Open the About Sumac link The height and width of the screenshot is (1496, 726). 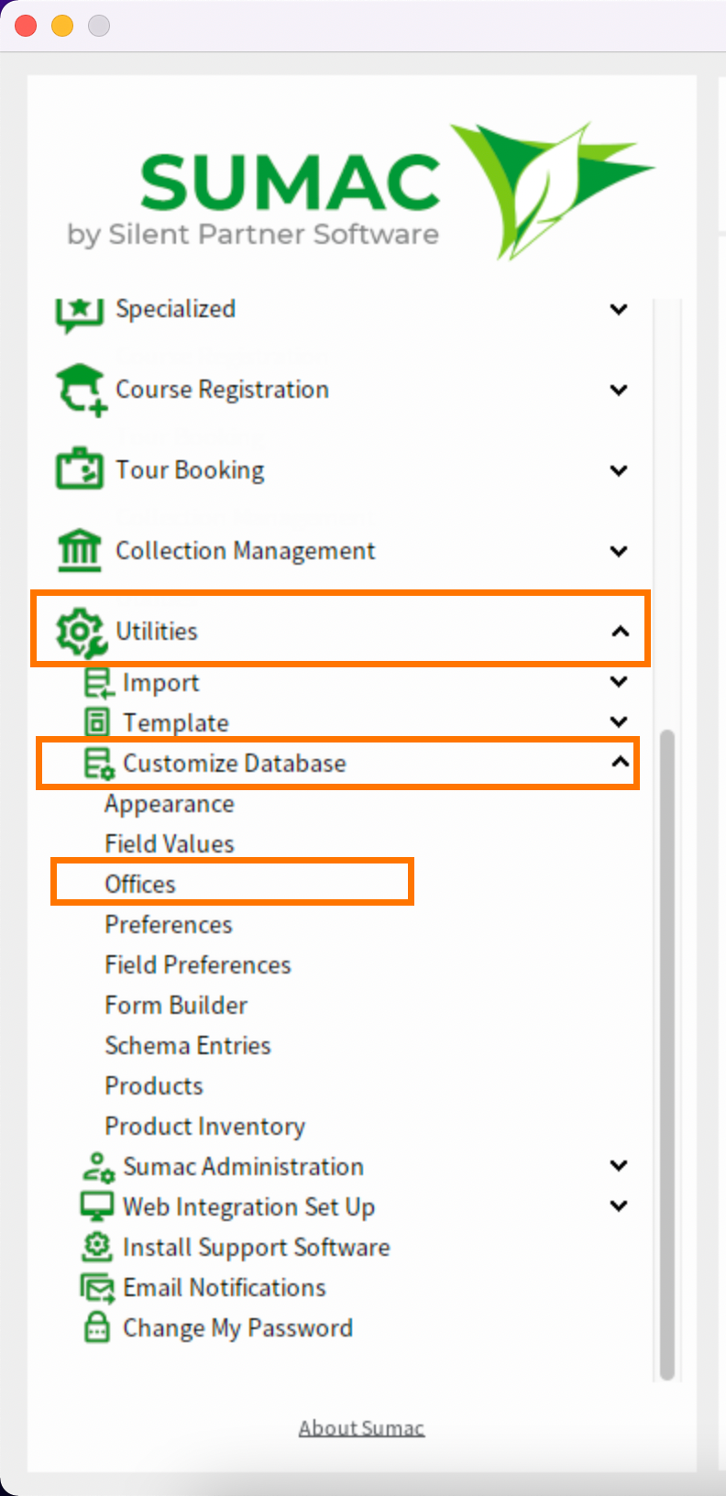pyautogui.click(x=361, y=1428)
